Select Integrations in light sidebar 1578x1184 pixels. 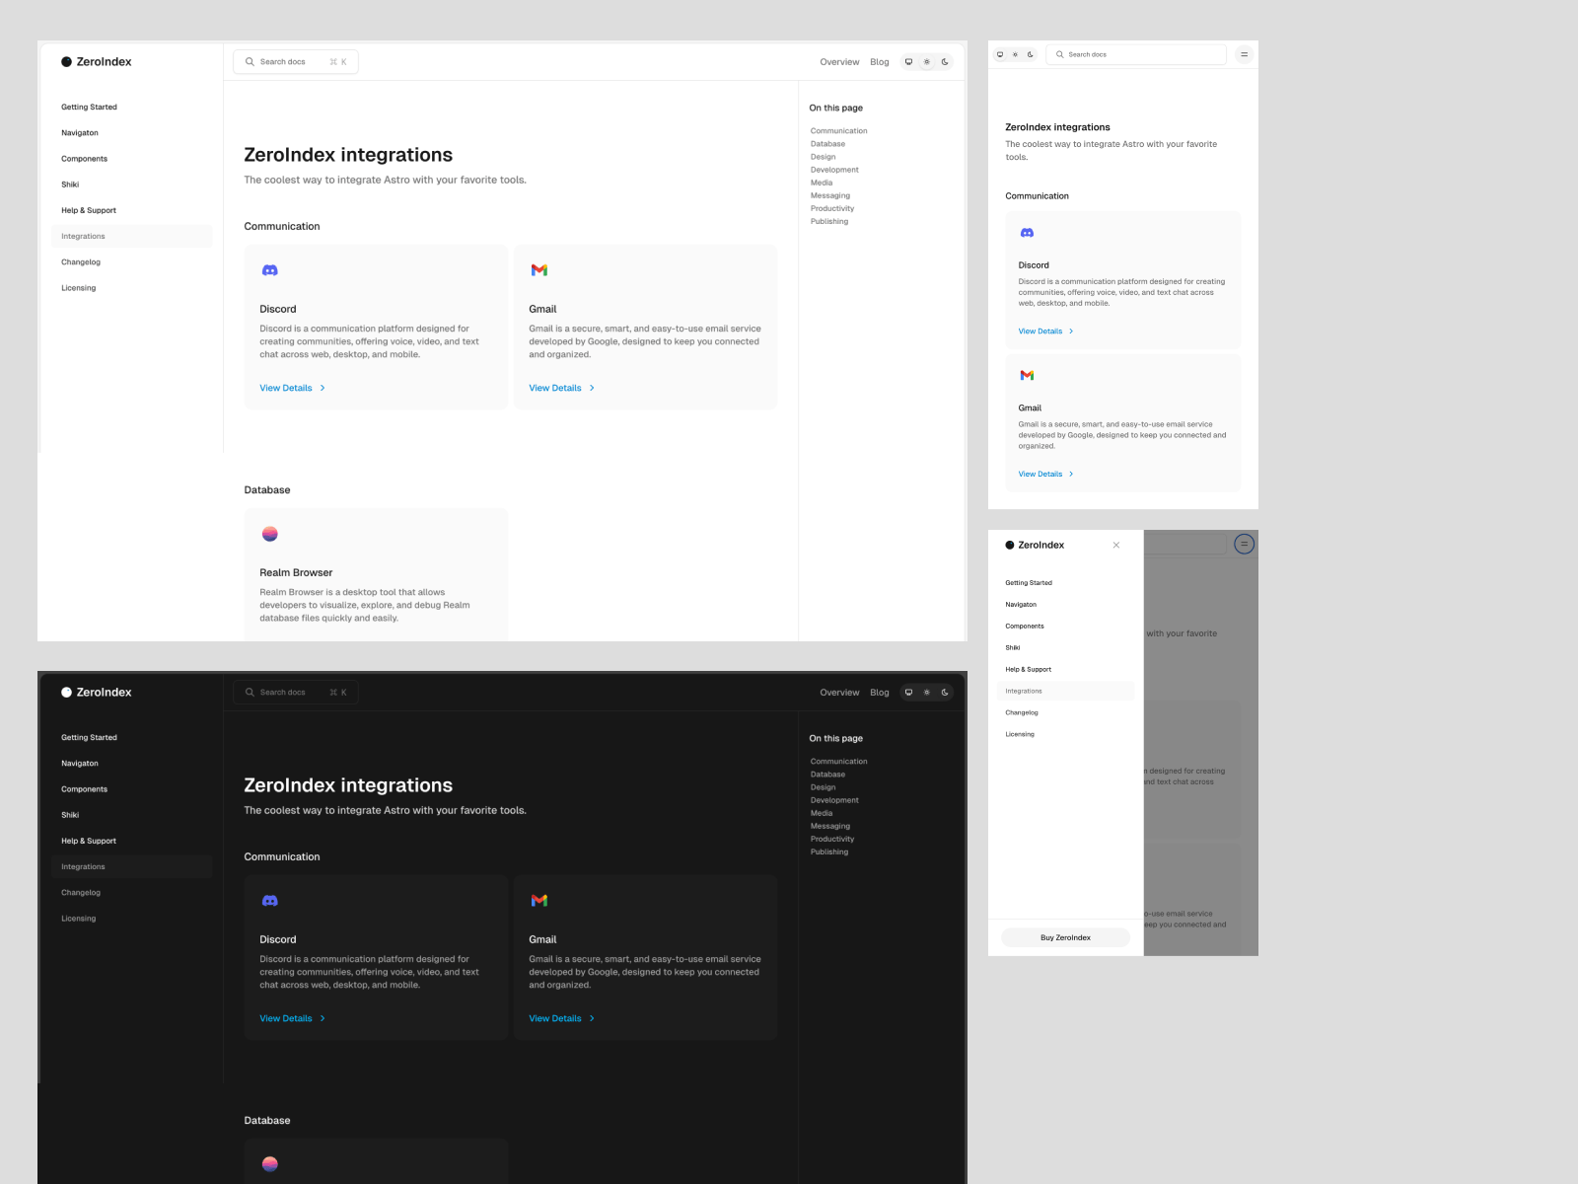pyautogui.click(x=132, y=236)
